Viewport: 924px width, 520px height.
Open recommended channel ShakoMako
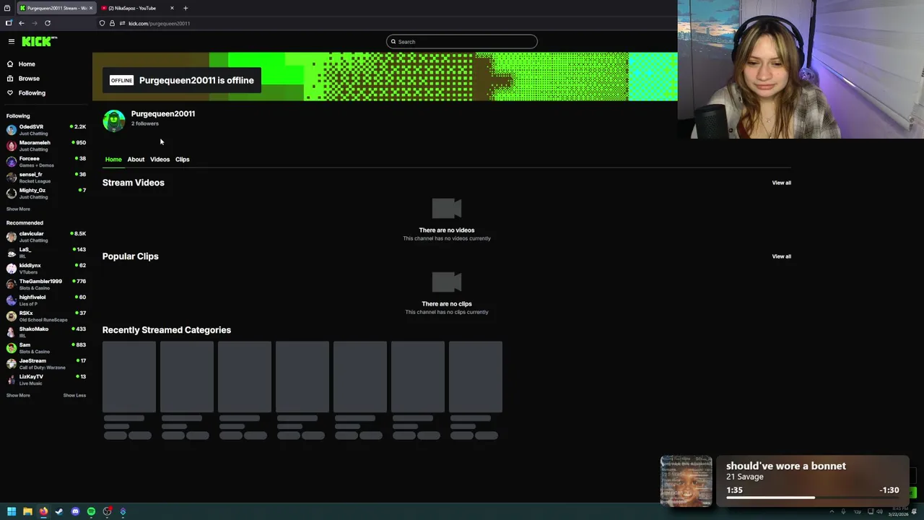[46, 332]
